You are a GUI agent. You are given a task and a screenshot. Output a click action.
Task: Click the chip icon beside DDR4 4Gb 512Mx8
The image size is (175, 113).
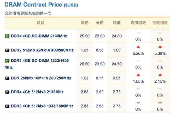(7, 92)
